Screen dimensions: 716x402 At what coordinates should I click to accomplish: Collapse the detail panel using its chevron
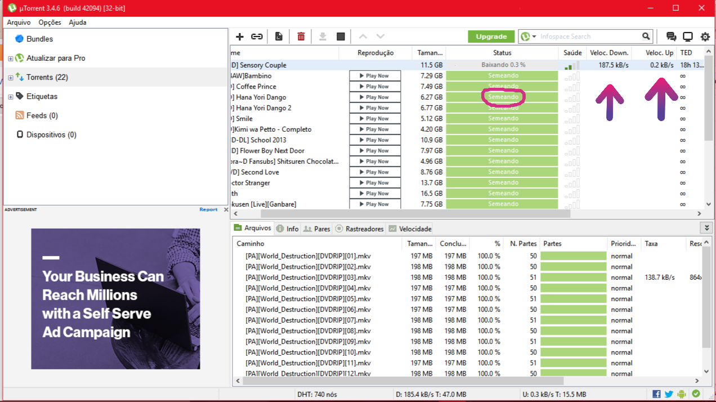click(x=706, y=227)
